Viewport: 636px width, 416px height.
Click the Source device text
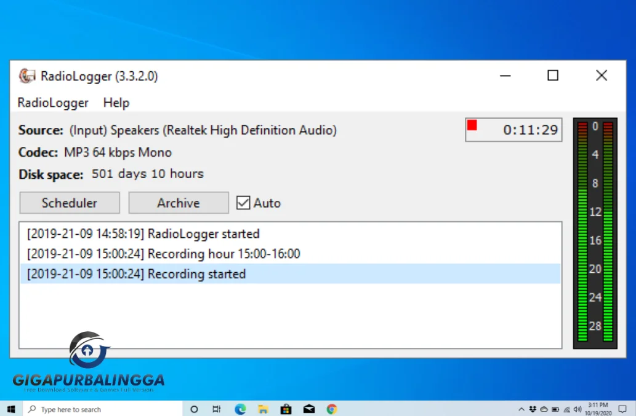(x=203, y=130)
